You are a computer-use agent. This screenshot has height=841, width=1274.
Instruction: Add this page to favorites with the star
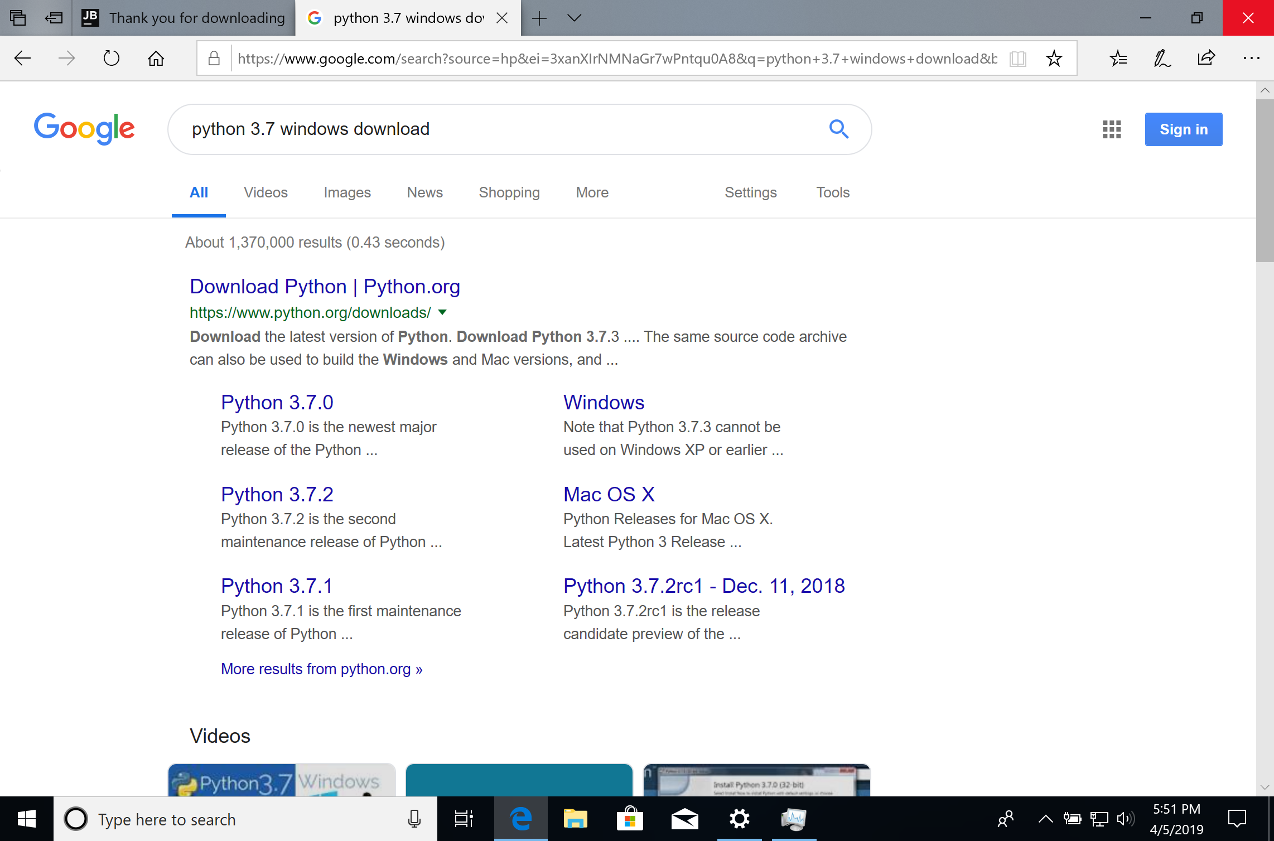point(1054,58)
